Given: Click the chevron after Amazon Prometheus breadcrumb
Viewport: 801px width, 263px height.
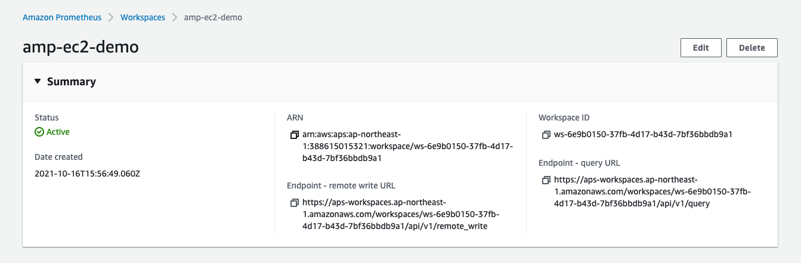Looking at the screenshot, I should 111,17.
